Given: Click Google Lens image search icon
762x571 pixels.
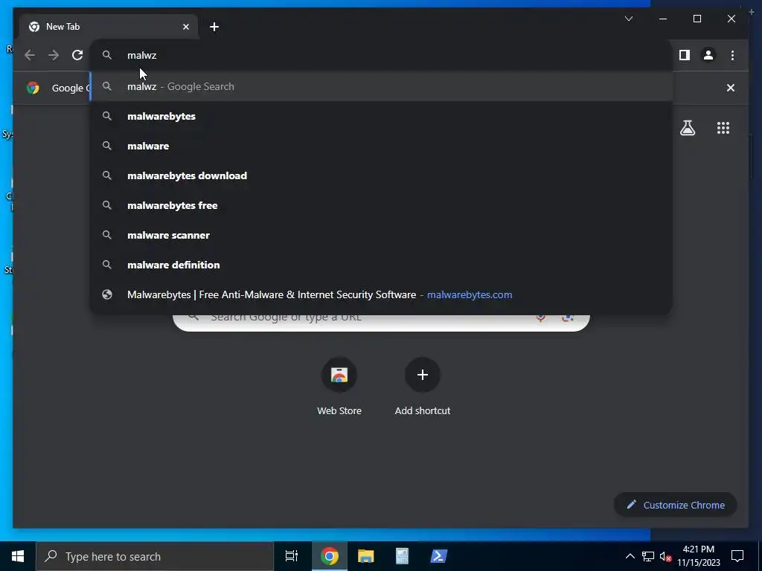Looking at the screenshot, I should tap(567, 318).
